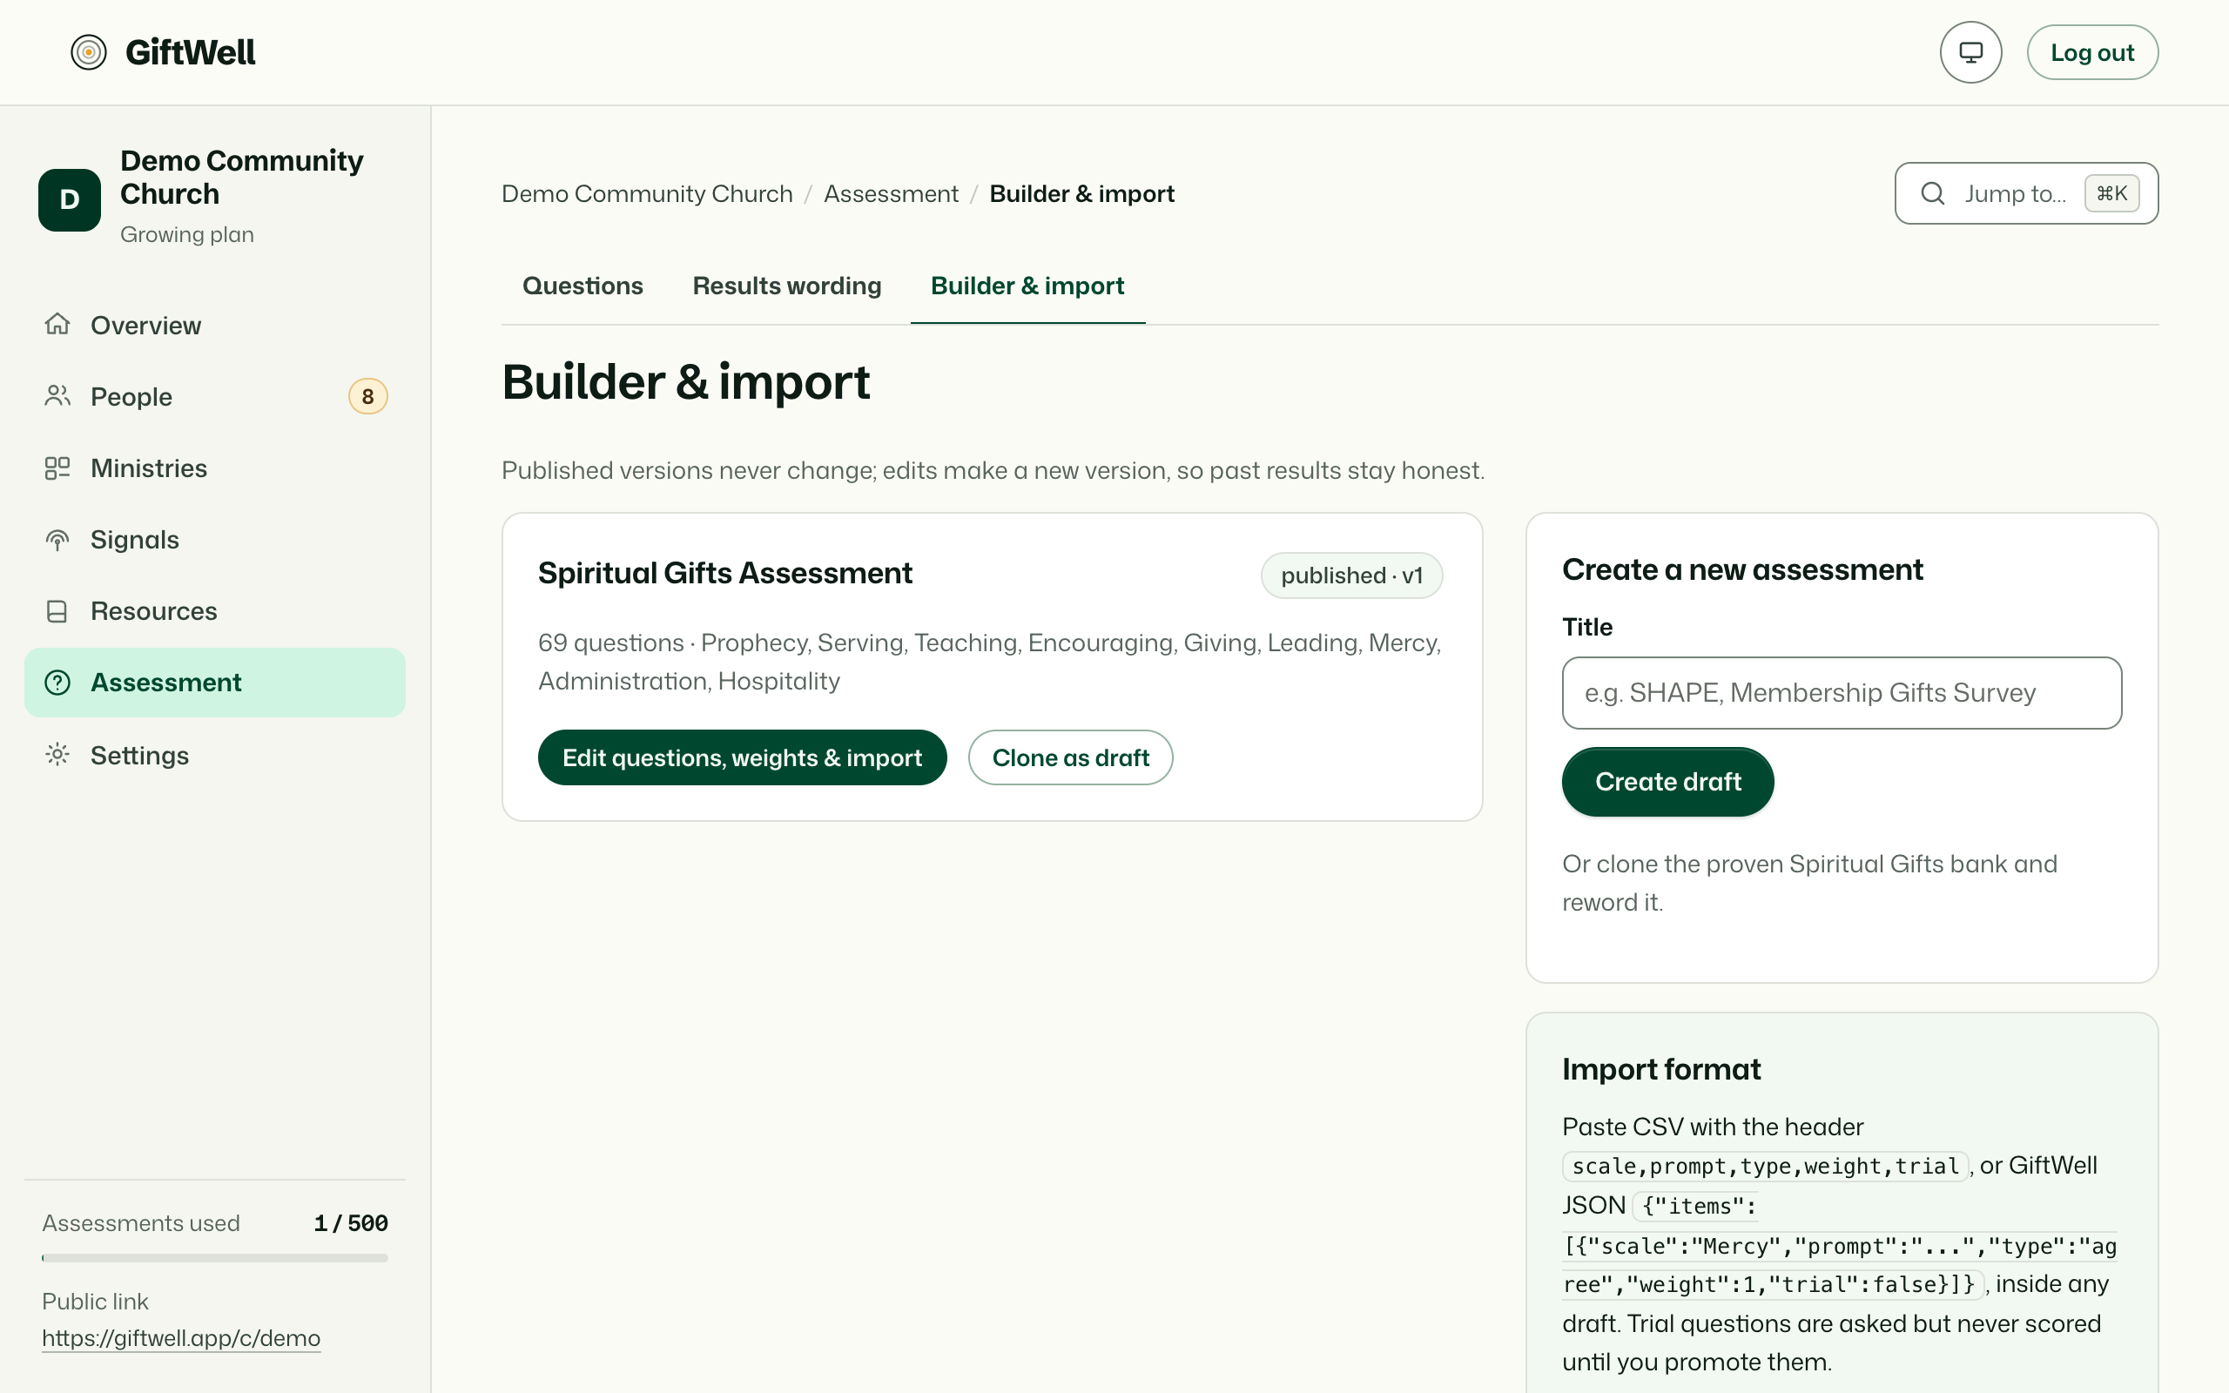This screenshot has height=1393, width=2229.
Task: Switch to the Questions tab
Action: click(583, 286)
